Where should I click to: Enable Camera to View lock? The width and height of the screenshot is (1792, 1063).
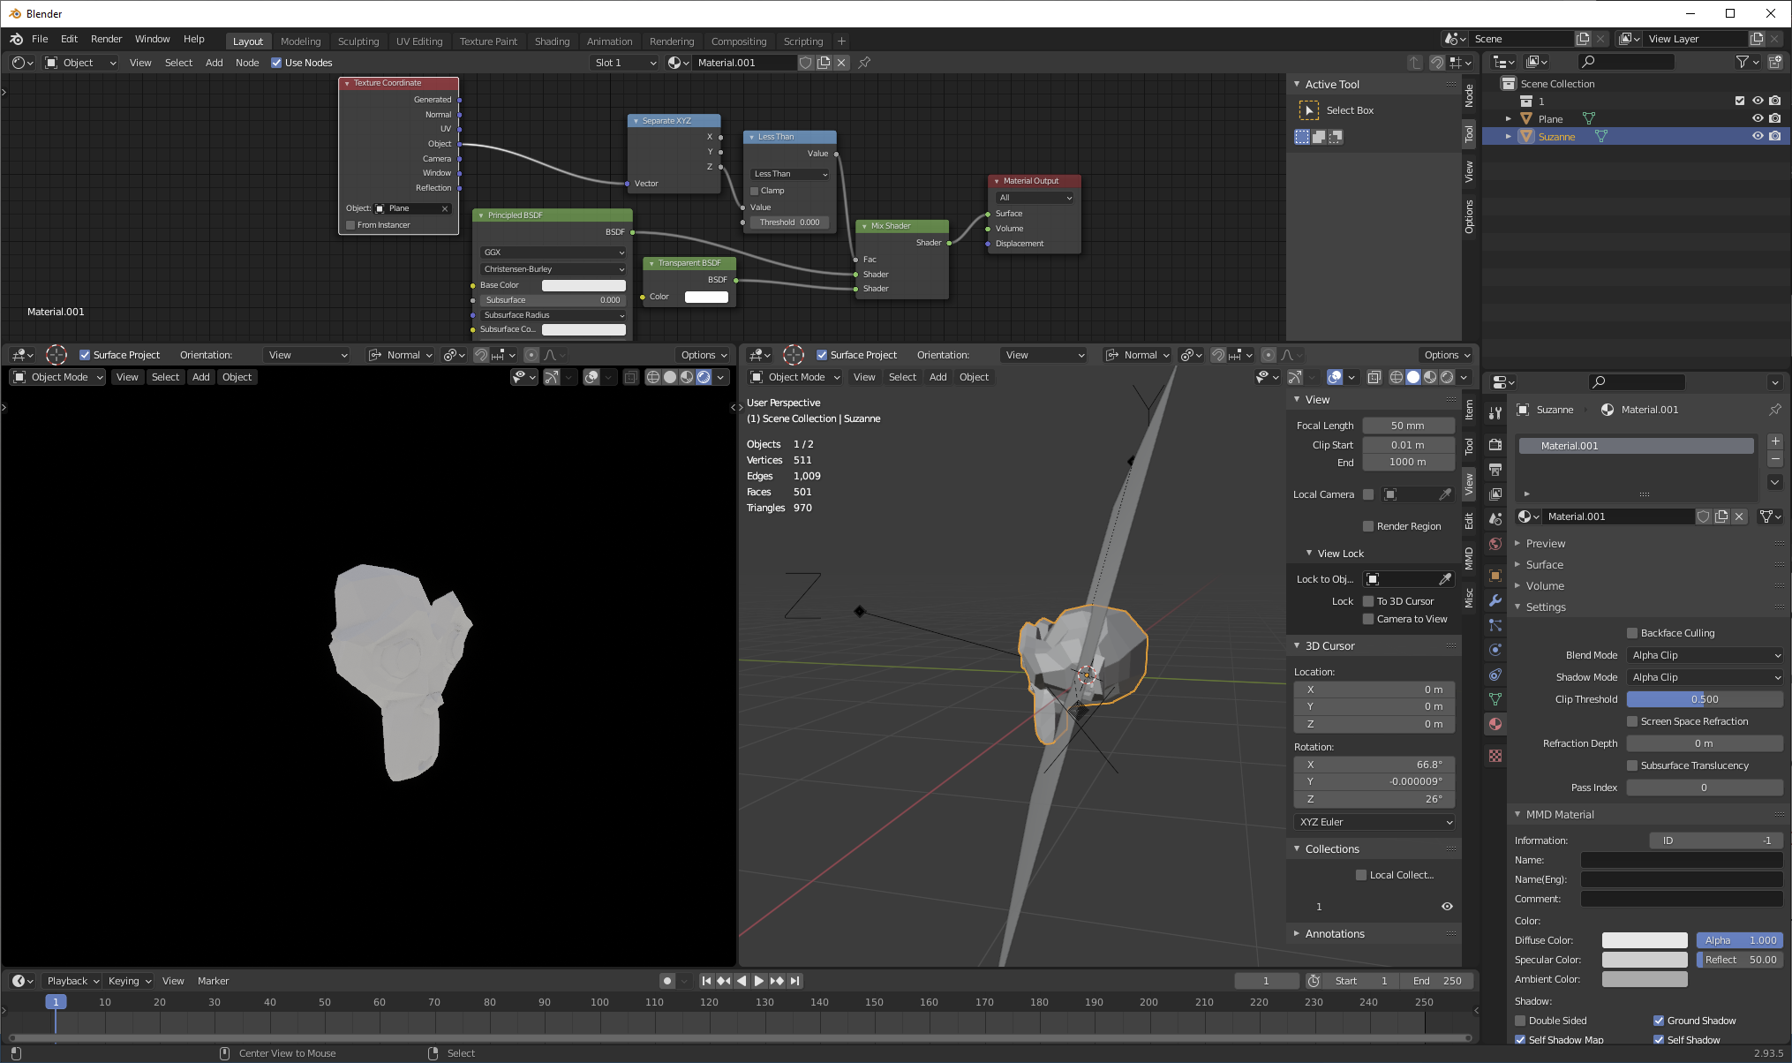[1368, 619]
